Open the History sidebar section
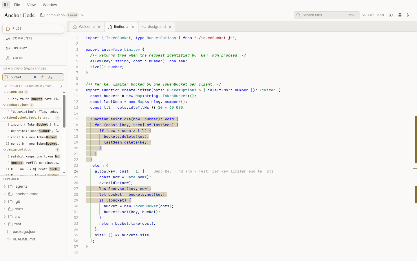Image resolution: width=417 pixels, height=261 pixels. point(33,48)
